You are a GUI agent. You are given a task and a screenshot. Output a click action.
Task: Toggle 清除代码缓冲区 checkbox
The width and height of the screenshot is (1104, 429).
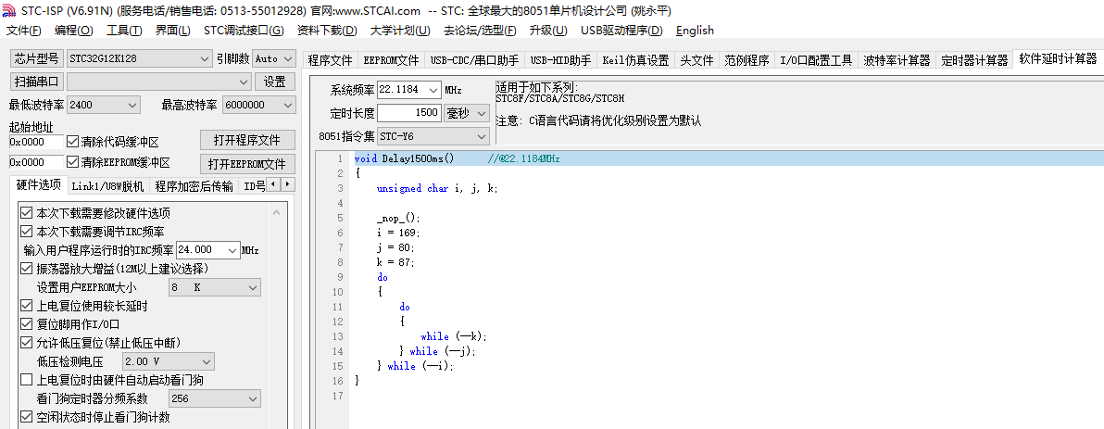72,141
